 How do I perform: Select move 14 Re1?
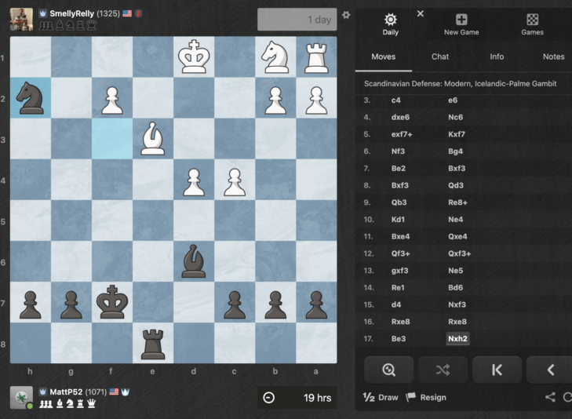(398, 287)
